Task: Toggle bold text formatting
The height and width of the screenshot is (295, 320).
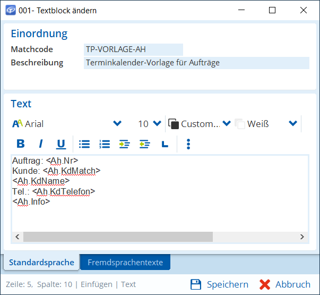Action: pyautogui.click(x=21, y=144)
